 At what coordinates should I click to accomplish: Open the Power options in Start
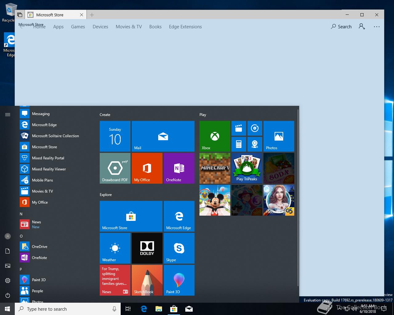tap(8, 295)
